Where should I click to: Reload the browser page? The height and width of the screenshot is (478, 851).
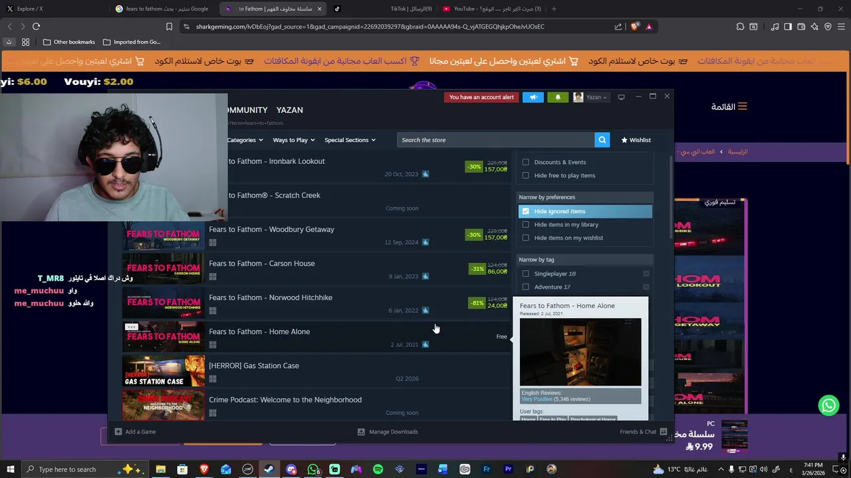[x=36, y=27]
